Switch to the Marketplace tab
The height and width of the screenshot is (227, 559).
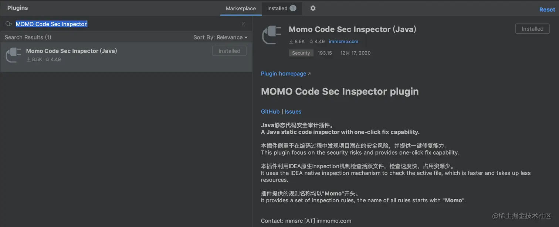tap(241, 8)
